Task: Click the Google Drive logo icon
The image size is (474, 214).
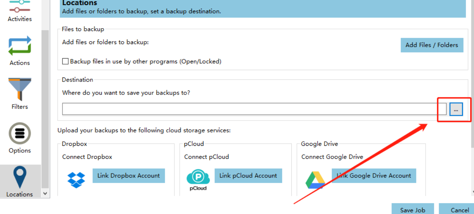Action: click(315, 180)
